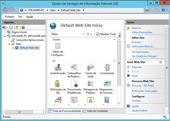
Task: Click the PPLWARE-PC breadcrumb segment
Action: [36, 10]
